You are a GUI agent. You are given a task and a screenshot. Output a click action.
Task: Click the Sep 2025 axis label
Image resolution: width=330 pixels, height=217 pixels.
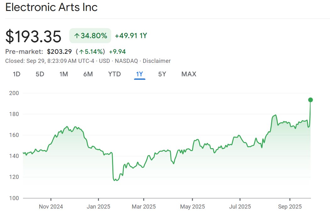[x=289, y=207]
